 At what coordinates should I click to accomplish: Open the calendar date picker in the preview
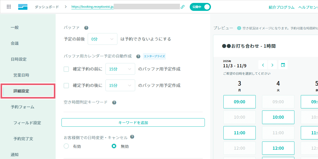coord(283,64)
